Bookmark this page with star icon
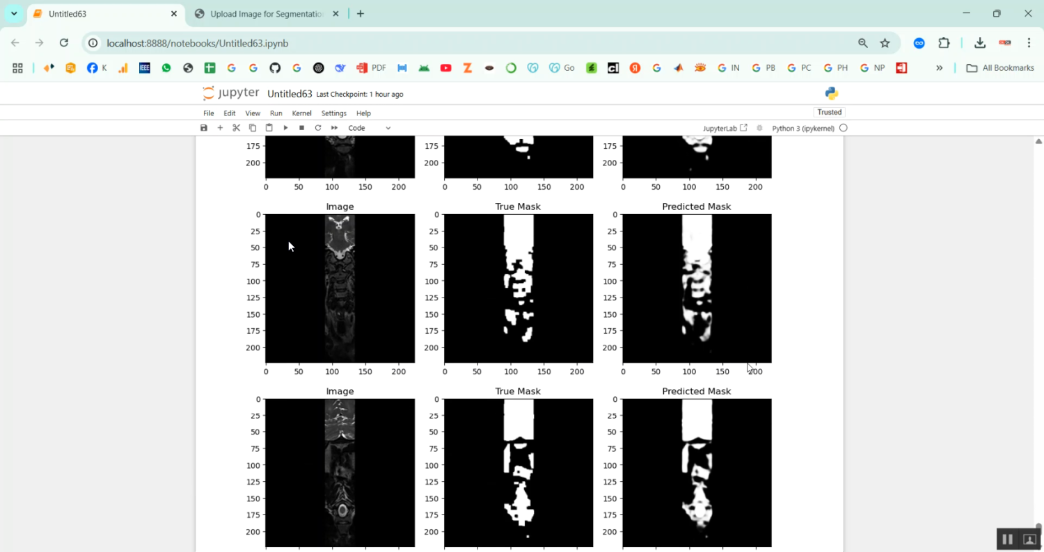The width and height of the screenshot is (1044, 552). point(885,43)
